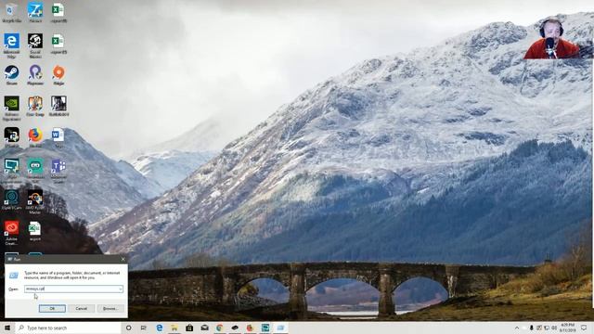Show hidden system tray icons
594x334 pixels.
tap(517, 328)
